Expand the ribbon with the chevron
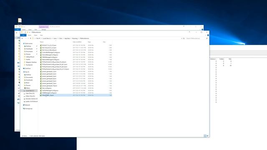The height and width of the screenshot is (150, 267). point(206,35)
